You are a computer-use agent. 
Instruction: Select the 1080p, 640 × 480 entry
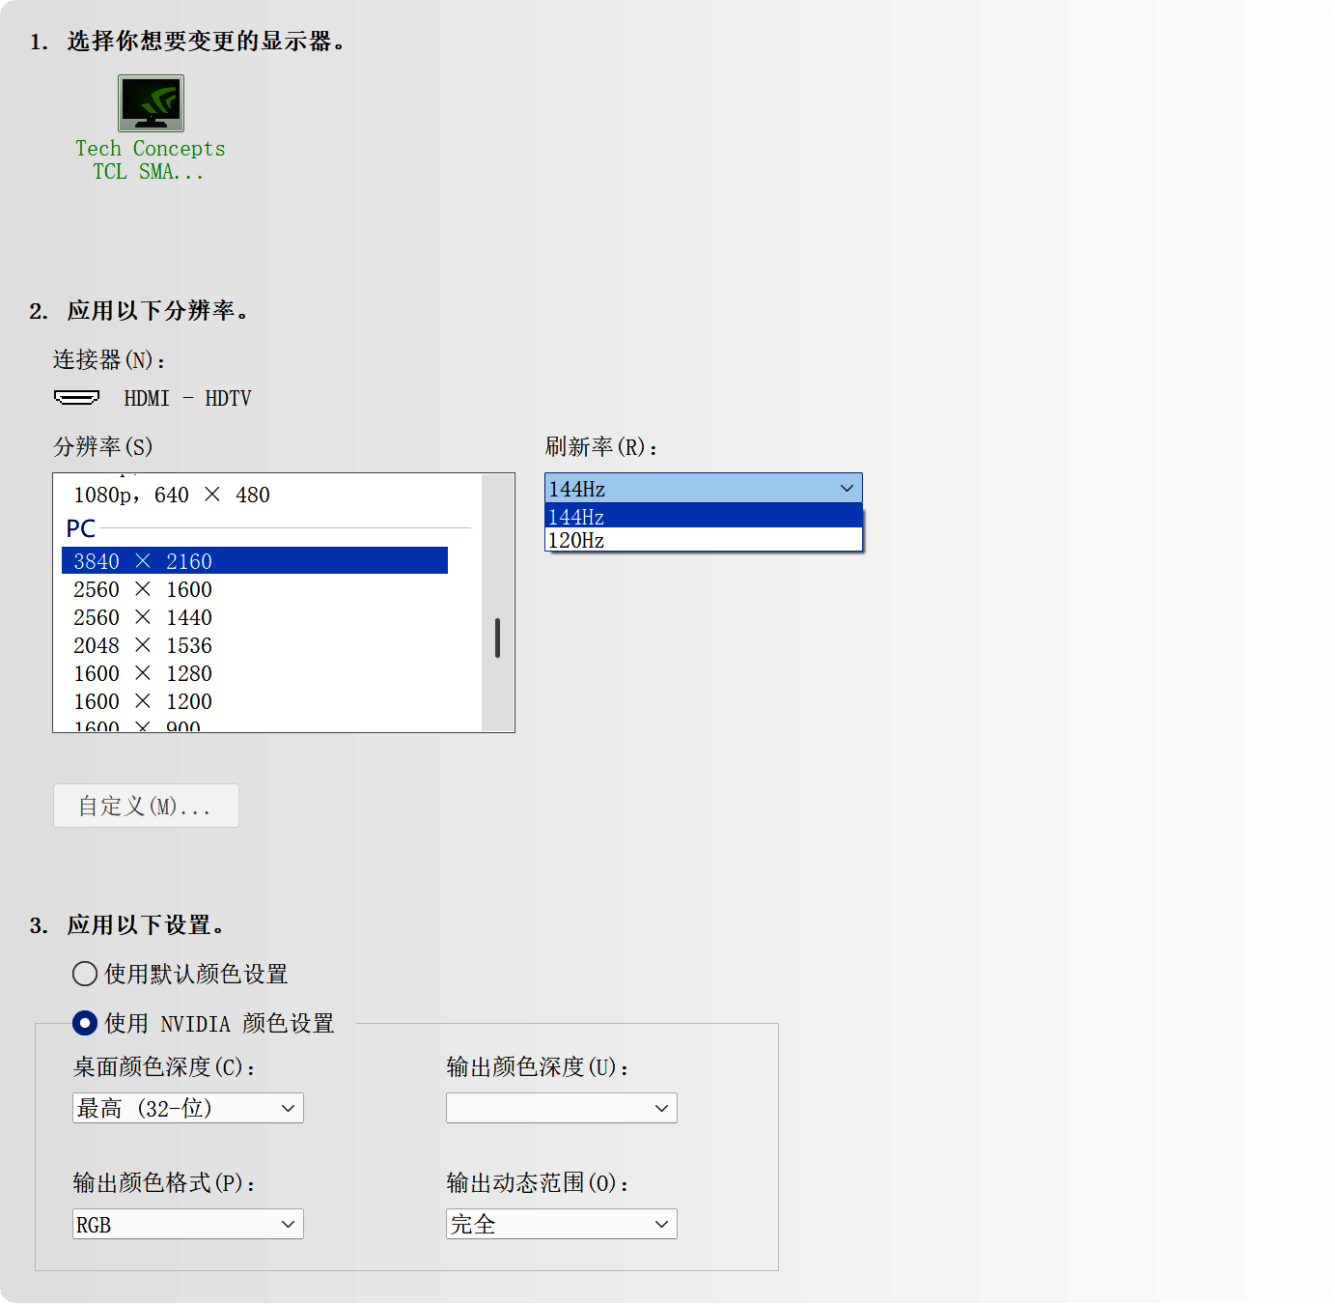tap(172, 496)
